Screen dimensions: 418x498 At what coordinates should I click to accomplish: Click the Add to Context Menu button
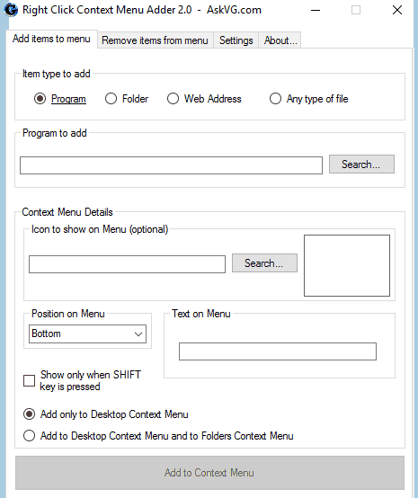(209, 473)
